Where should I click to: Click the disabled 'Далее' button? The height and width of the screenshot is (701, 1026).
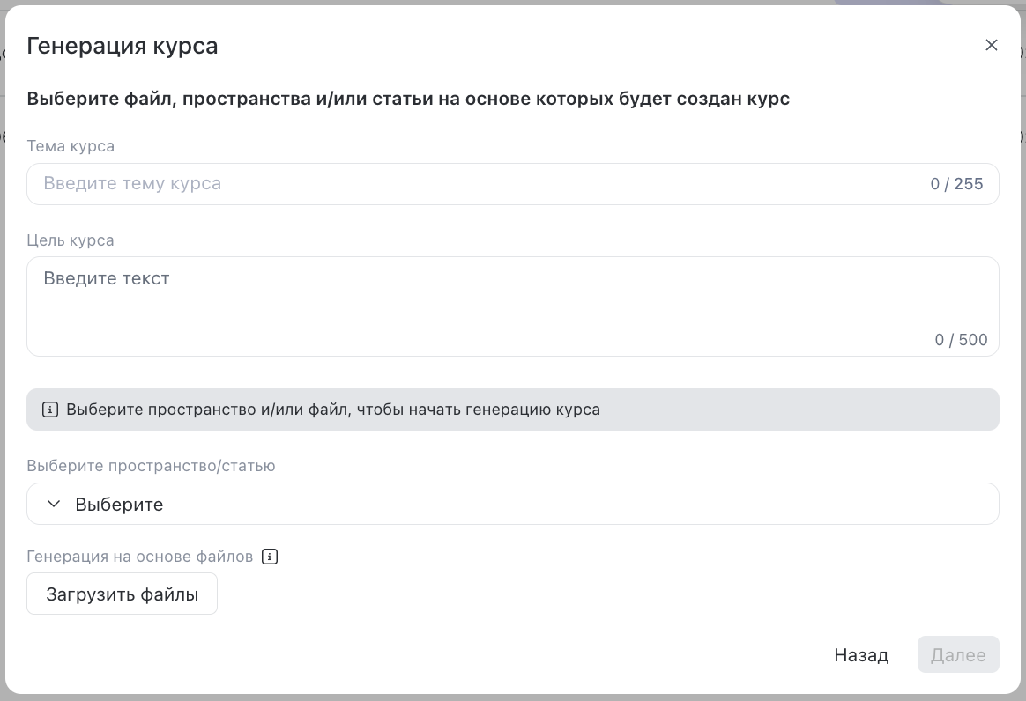[x=958, y=654]
